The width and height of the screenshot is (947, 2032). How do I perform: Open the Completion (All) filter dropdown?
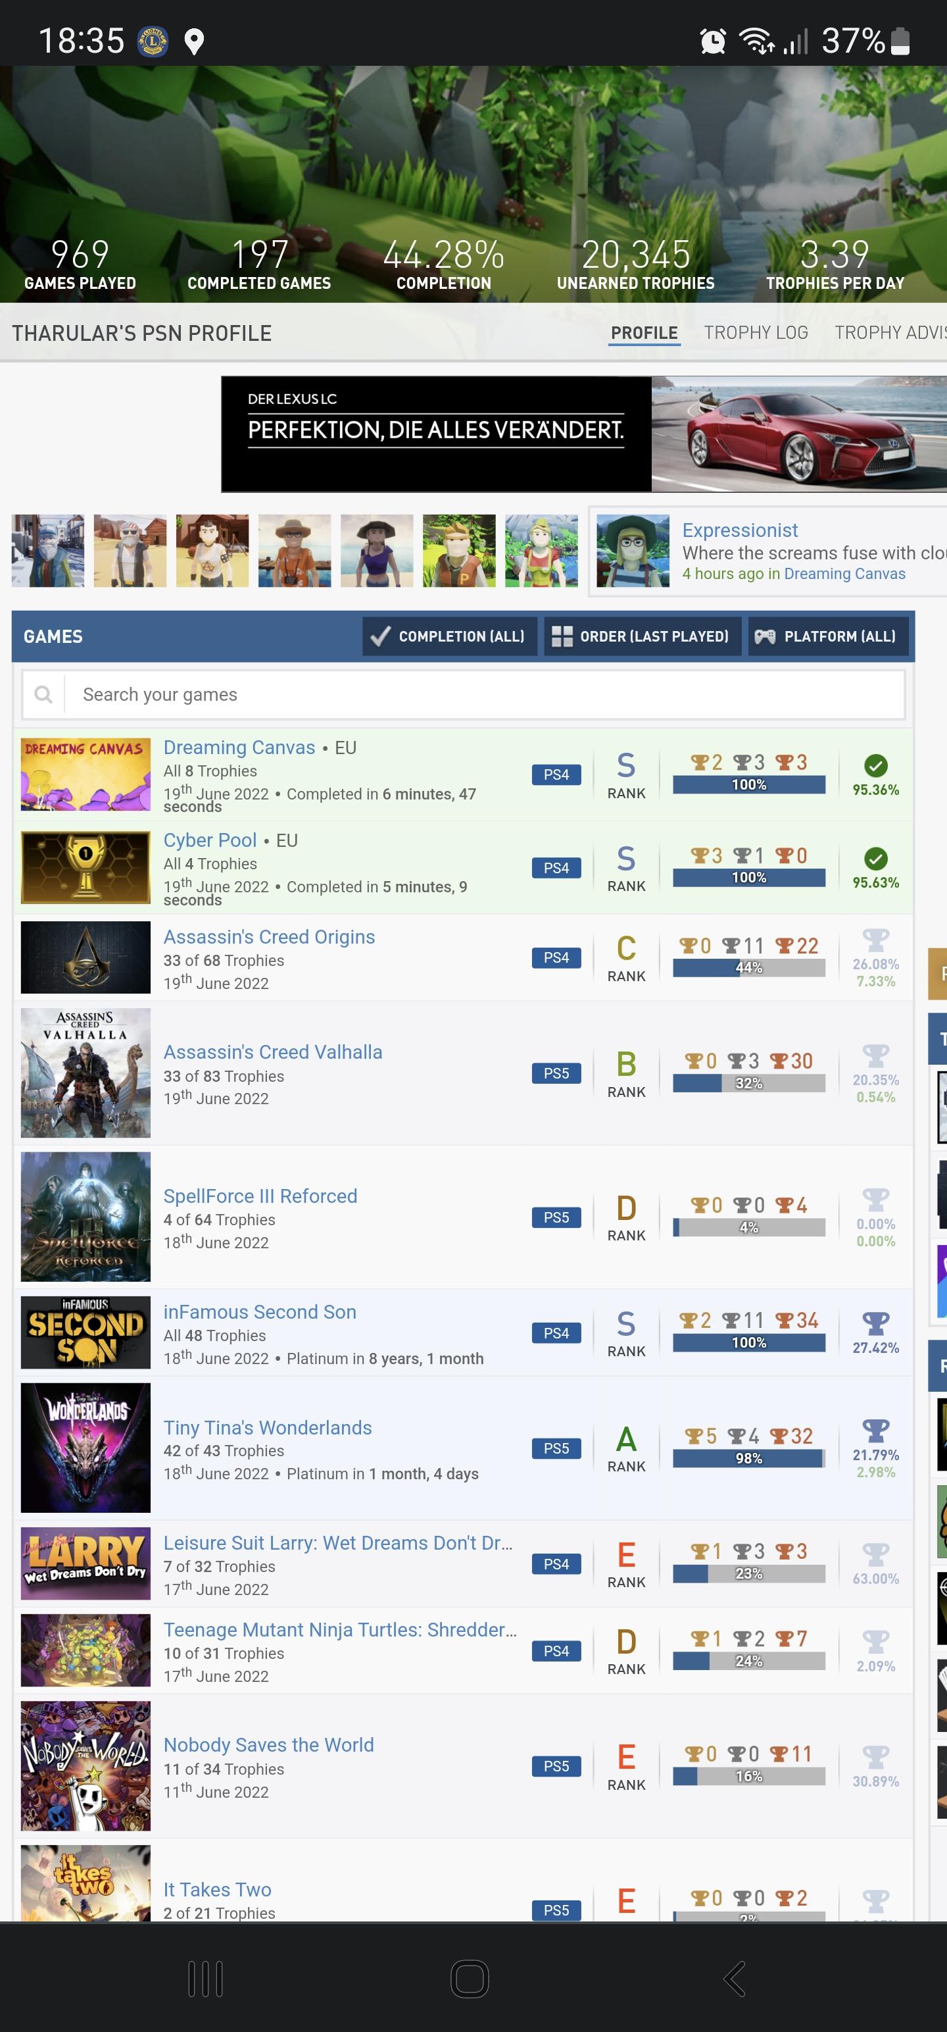(449, 636)
